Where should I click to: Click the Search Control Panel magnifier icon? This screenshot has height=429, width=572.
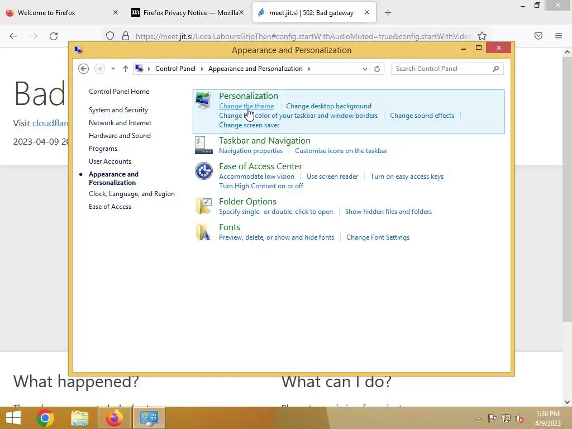[x=495, y=69]
